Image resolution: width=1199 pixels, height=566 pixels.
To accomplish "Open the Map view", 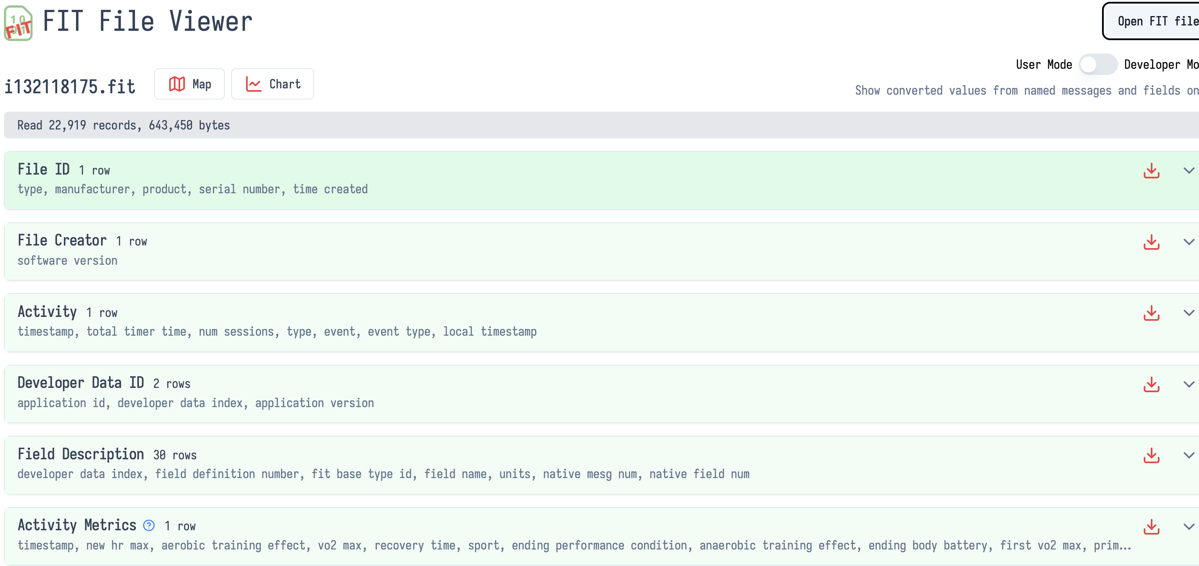I will [x=190, y=84].
